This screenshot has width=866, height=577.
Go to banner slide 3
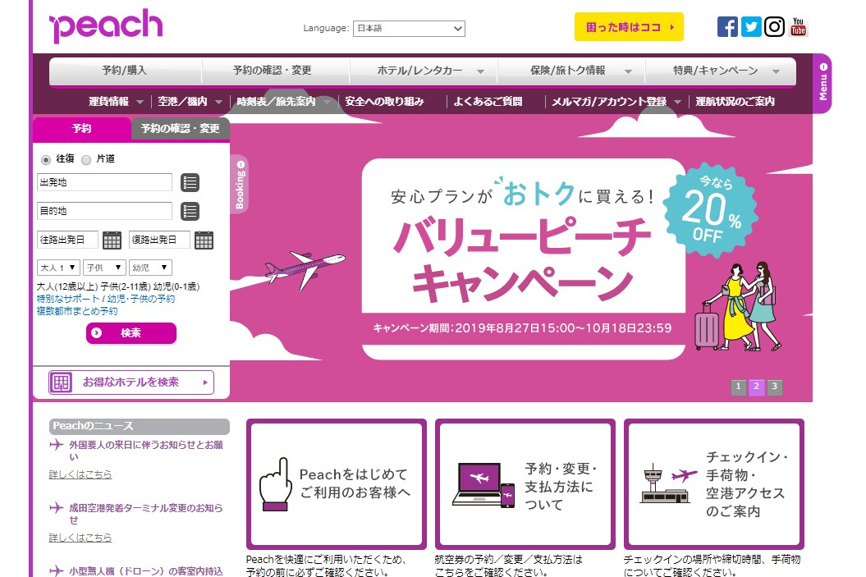[775, 387]
